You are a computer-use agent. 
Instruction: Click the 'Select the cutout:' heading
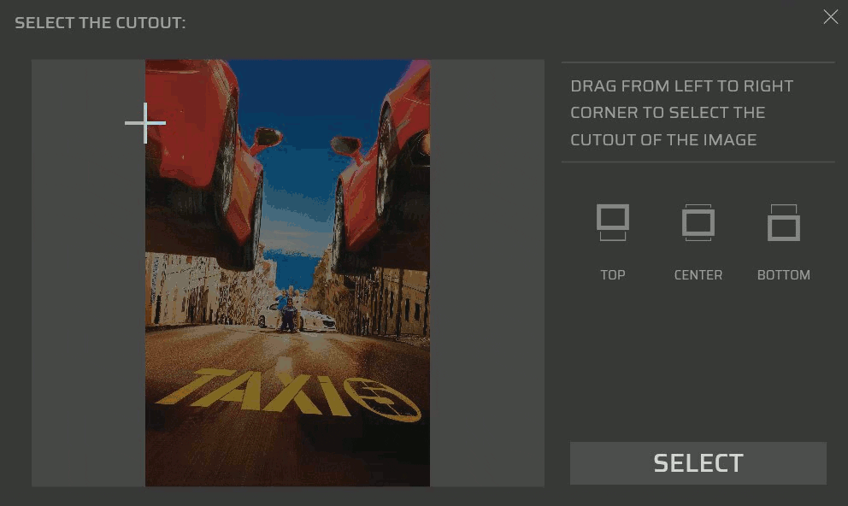100,23
